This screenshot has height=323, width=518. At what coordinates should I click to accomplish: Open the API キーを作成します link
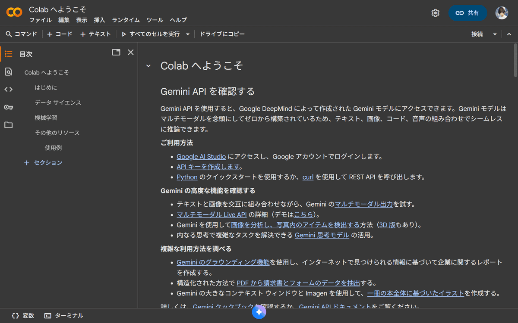pos(208,167)
